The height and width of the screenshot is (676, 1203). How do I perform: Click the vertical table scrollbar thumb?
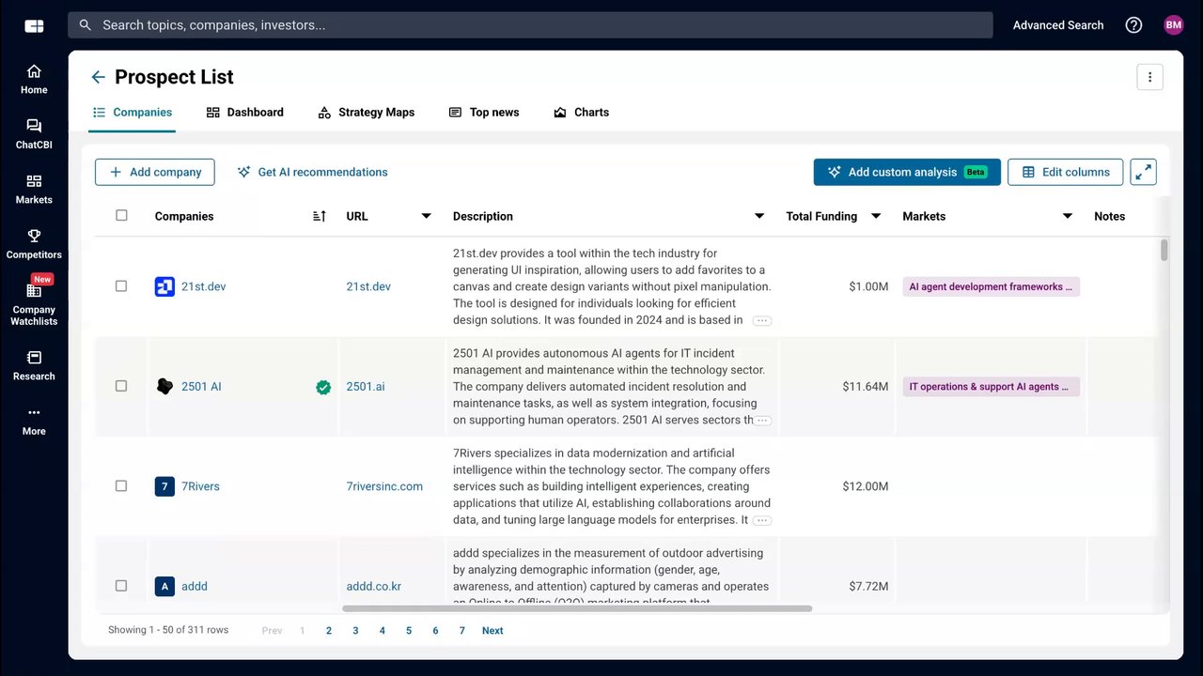pos(1164,250)
